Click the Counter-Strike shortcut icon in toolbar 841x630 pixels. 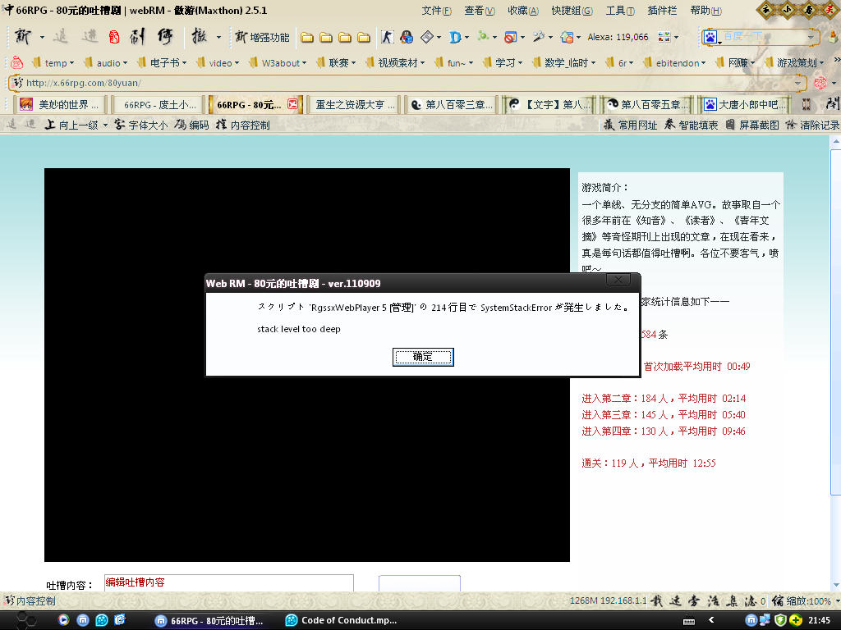(388, 37)
